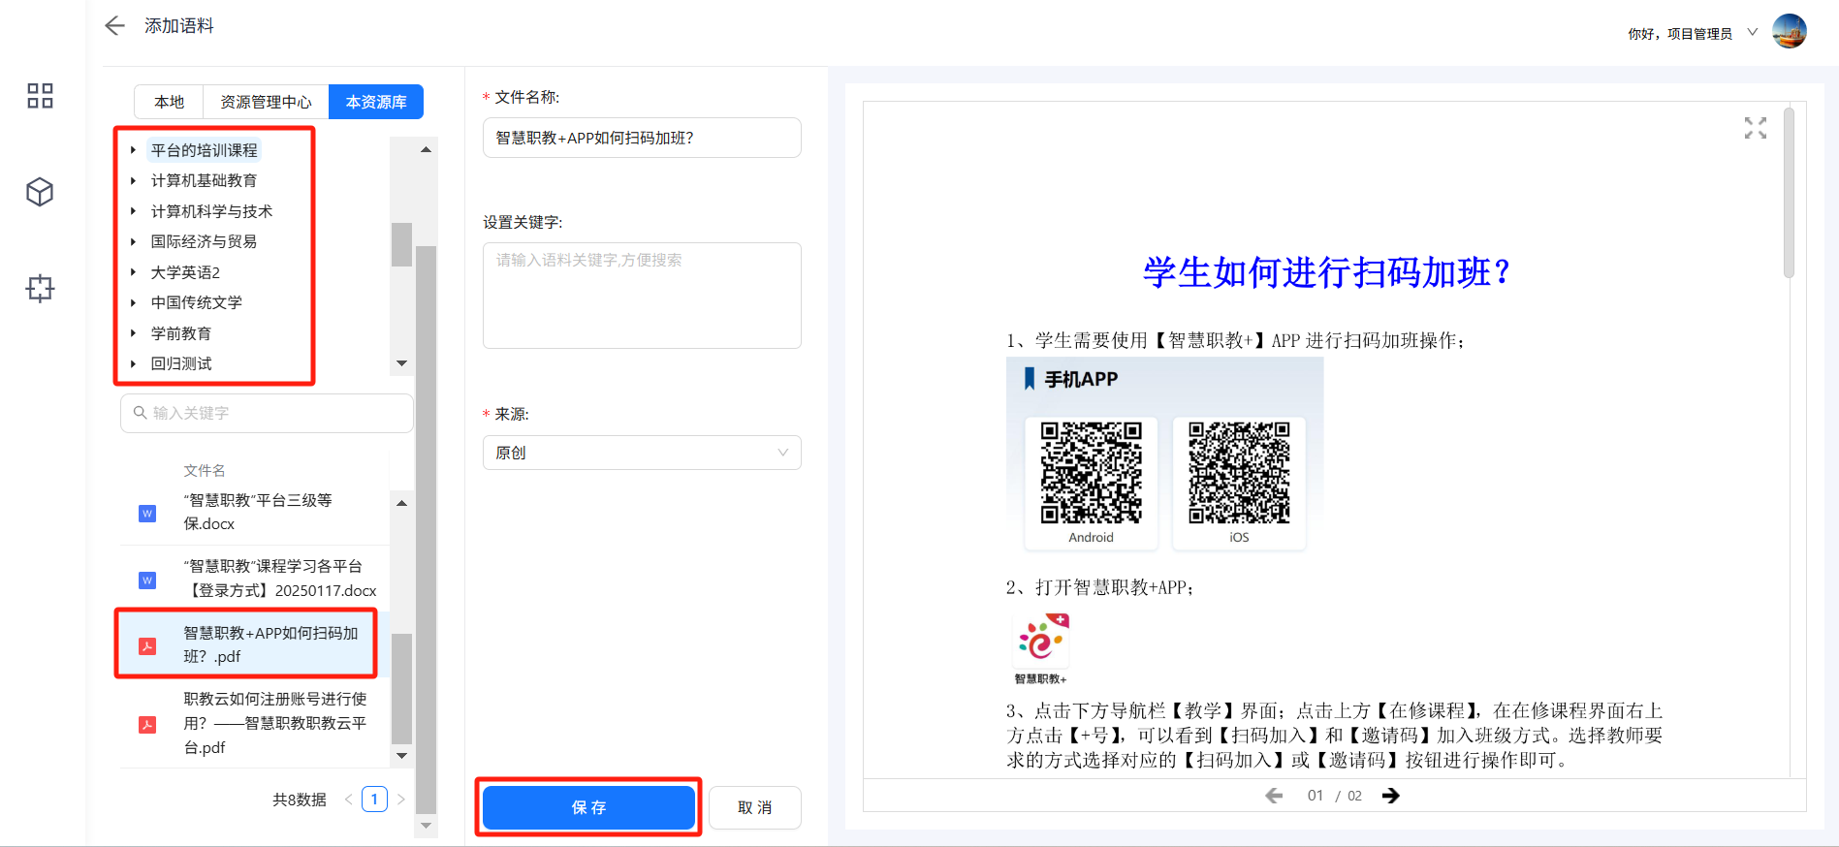
Task: Open the four-squares dashboard icon in sidebar
Action: click(40, 95)
